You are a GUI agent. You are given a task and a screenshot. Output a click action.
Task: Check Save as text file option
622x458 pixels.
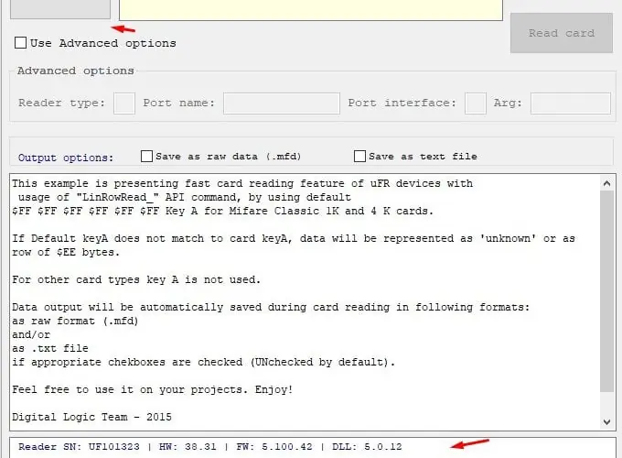(359, 156)
